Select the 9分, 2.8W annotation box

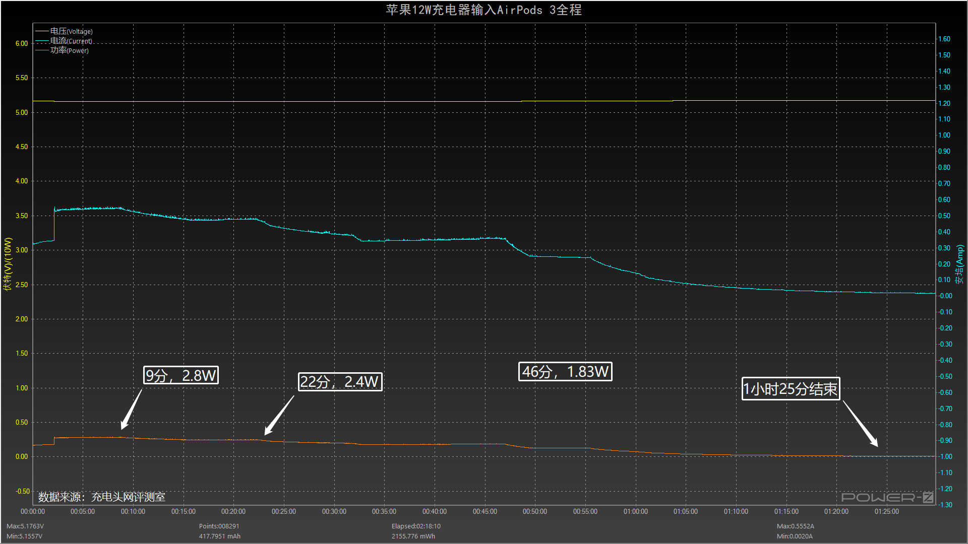pyautogui.click(x=180, y=375)
